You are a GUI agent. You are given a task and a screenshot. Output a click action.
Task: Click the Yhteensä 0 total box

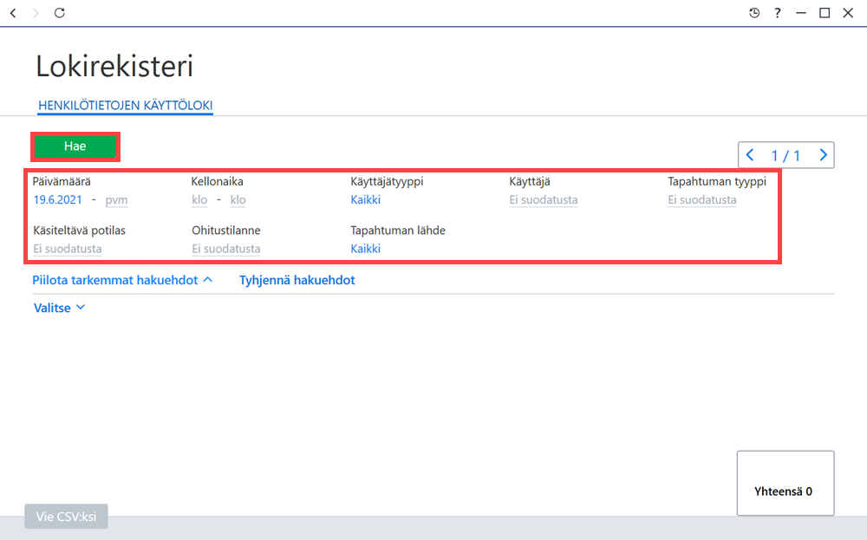click(x=786, y=483)
